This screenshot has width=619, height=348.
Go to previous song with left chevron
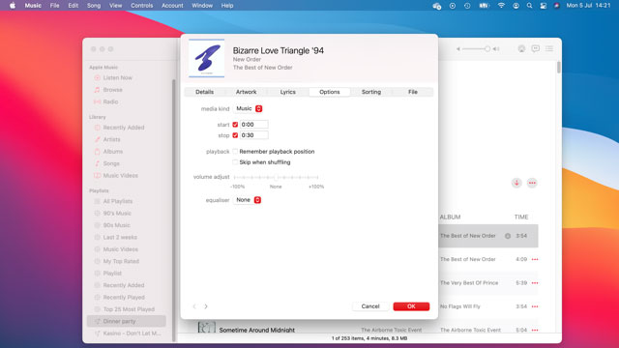194,306
